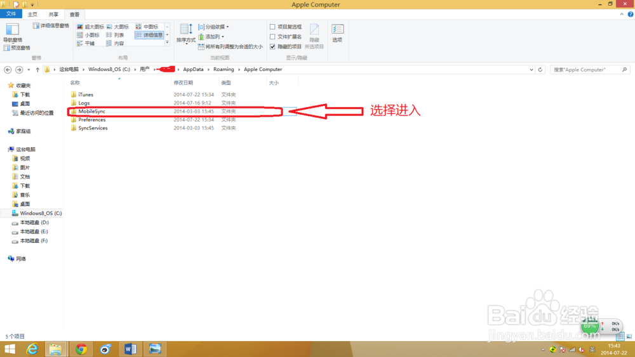
Task: Select details layout
Action: tap(149, 35)
